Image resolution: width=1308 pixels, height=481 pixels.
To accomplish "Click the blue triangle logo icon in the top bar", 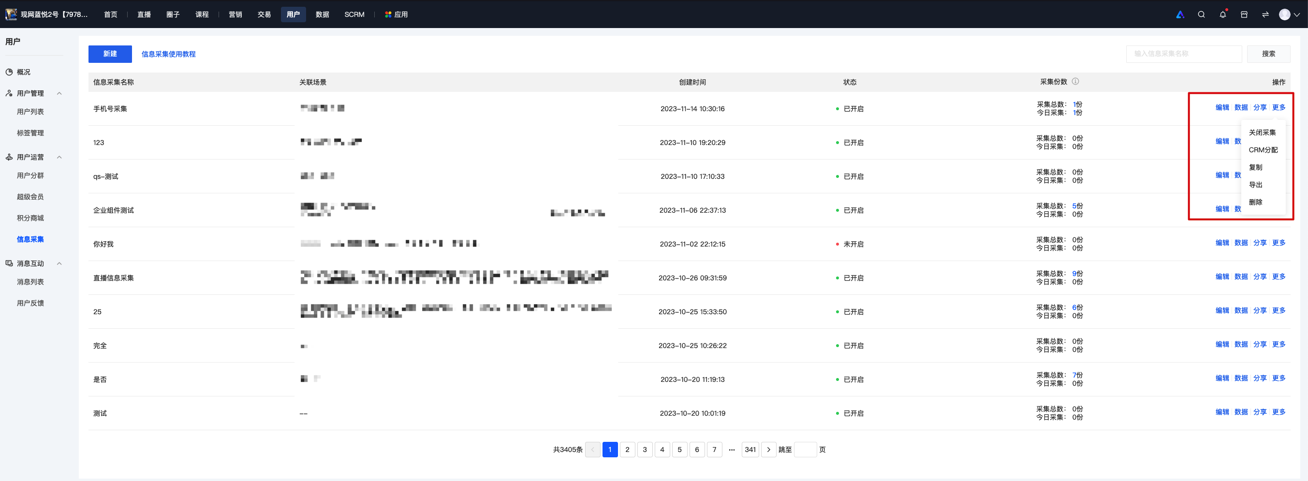I will point(1180,14).
